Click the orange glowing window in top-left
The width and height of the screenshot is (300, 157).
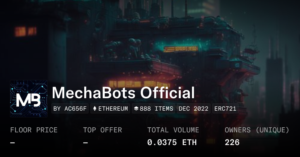point(25,31)
